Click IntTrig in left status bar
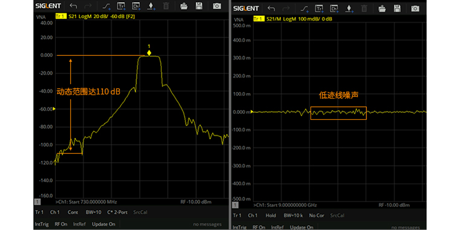The image size is (460, 230). pyautogui.click(x=42, y=224)
